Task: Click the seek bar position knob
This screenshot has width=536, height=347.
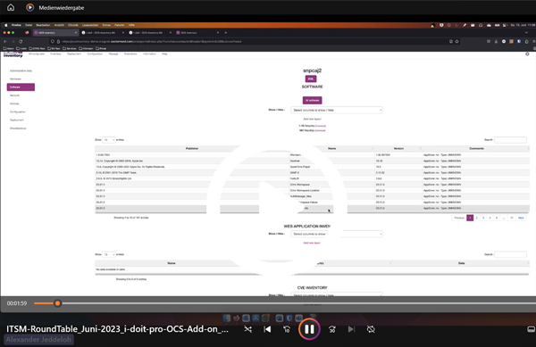Action: [x=57, y=303]
